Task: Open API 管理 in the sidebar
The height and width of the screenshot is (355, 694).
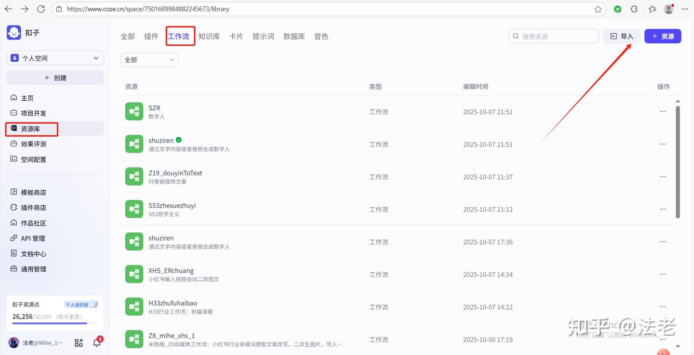Action: [x=55, y=238]
